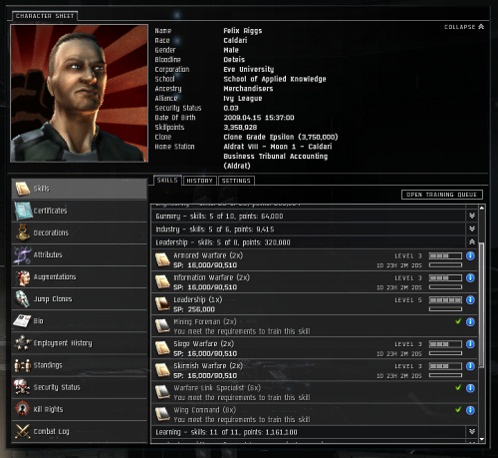The width and height of the screenshot is (498, 458).
Task: Open Kill Rights target icon
Action: pos(23,409)
